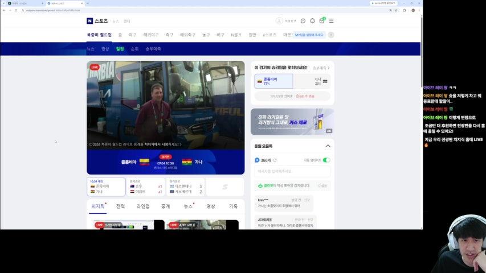Click the plus icon beside MY팀 banner
The height and width of the screenshot is (273, 486).
point(331,35)
